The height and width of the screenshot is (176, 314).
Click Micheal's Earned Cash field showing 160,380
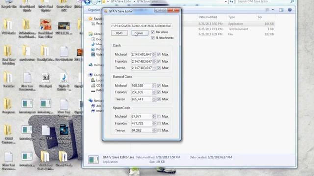(141, 86)
